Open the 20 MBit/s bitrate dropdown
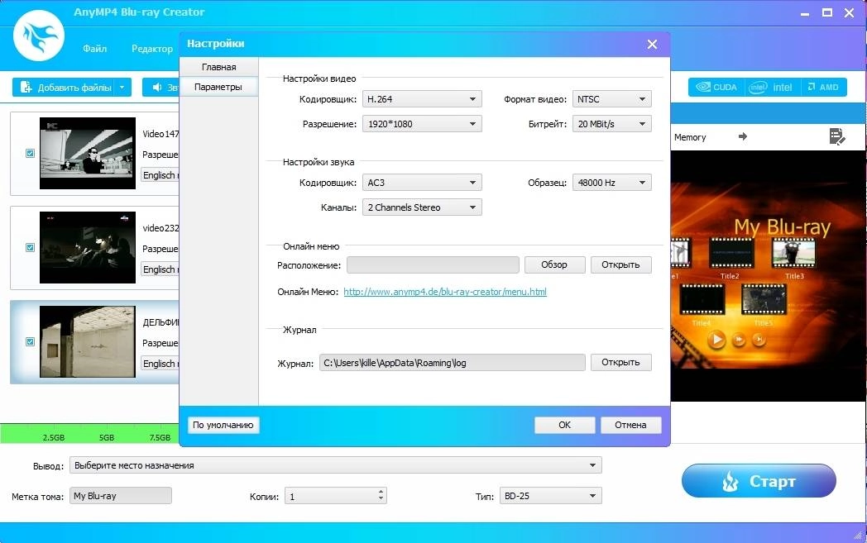This screenshot has height=543, width=867. tap(611, 124)
